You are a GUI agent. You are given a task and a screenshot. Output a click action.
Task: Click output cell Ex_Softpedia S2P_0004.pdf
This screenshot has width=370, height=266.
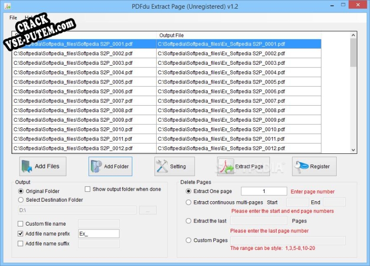(239, 72)
